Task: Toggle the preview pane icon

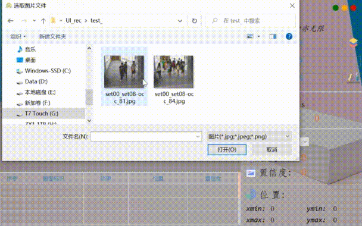Action: pyautogui.click(x=273, y=36)
